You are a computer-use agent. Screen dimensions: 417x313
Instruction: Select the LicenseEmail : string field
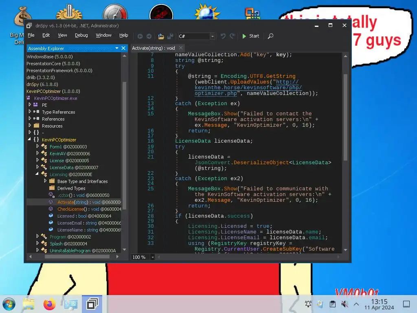click(x=89, y=223)
